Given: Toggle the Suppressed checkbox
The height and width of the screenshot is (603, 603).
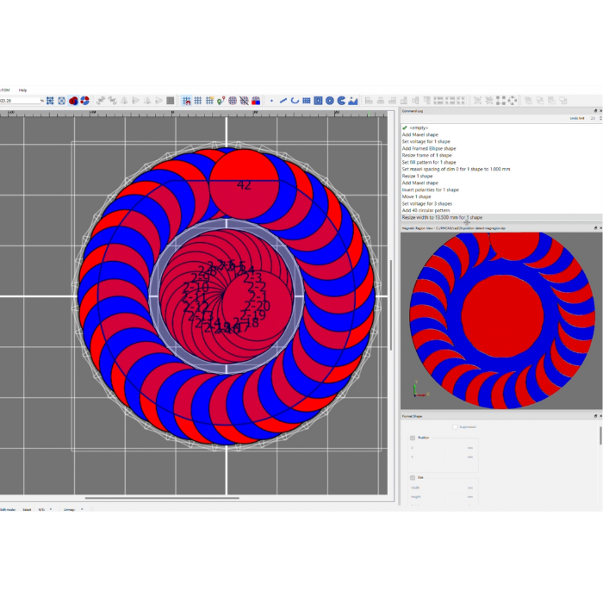Looking at the screenshot, I should [x=455, y=426].
